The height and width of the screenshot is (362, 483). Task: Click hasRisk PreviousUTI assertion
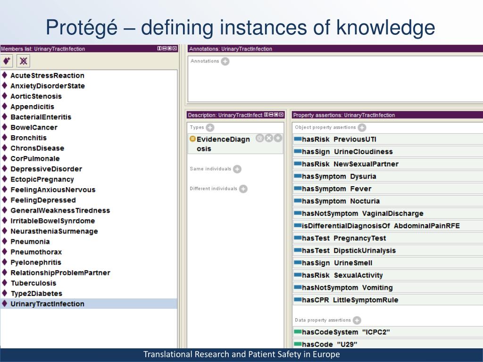[x=388, y=140]
